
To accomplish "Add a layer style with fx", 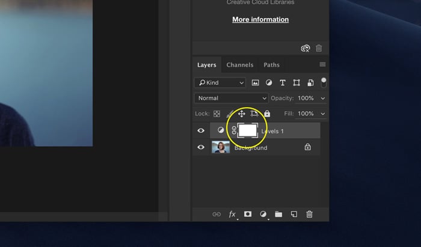I will (x=232, y=215).
